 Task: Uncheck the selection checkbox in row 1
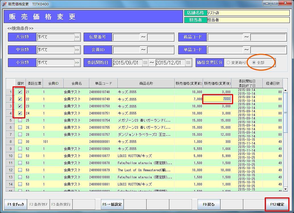[x=20, y=92]
